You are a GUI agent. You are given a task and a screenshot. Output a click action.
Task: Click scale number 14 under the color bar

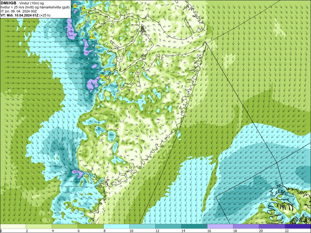[183, 231]
